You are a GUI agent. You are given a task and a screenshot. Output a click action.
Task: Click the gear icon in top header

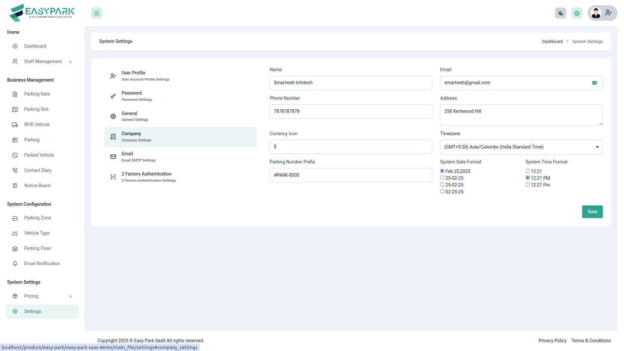click(577, 13)
